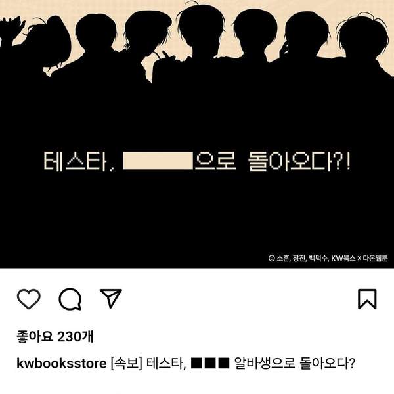Open the kwbooksstore profile username
The width and height of the screenshot is (394, 394).
pos(62,363)
